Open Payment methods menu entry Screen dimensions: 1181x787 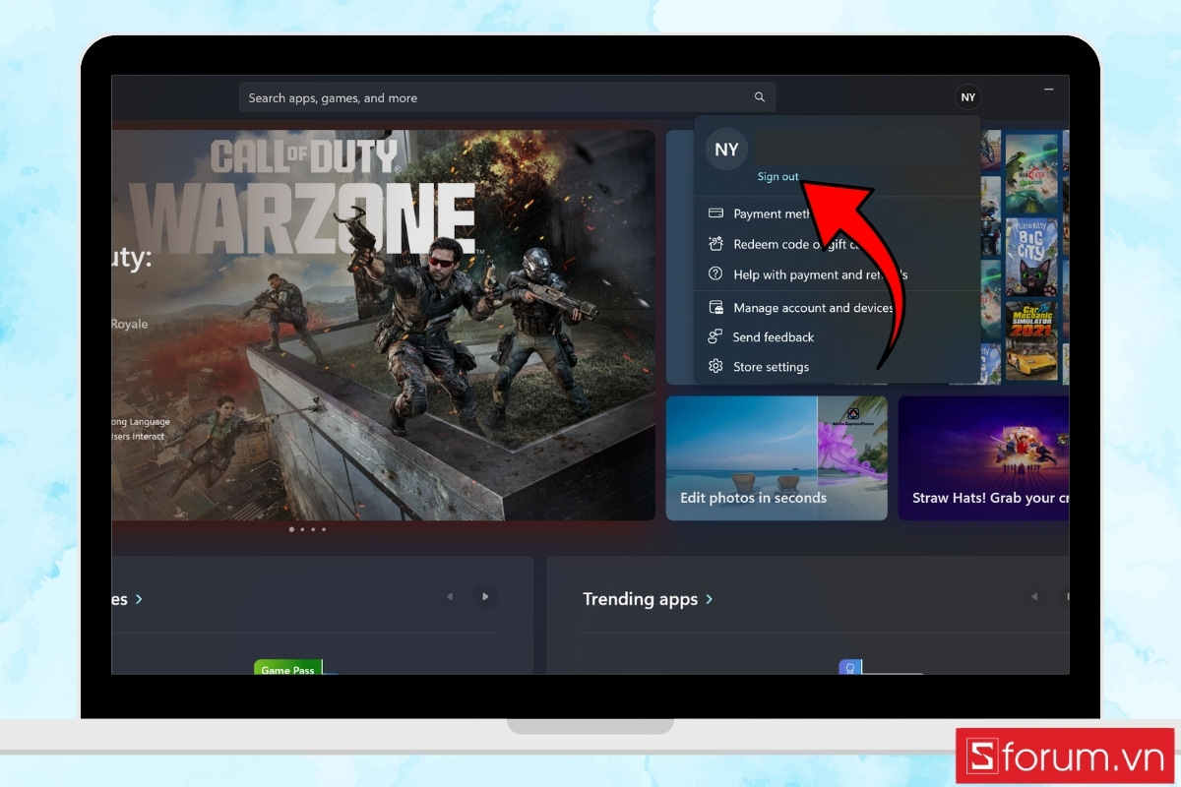point(837,213)
